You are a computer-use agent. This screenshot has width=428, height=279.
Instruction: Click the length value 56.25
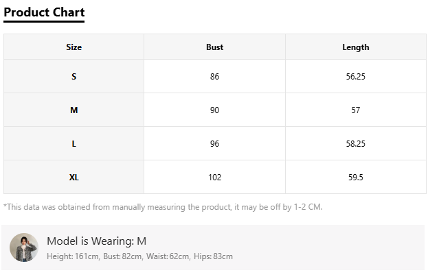point(356,76)
